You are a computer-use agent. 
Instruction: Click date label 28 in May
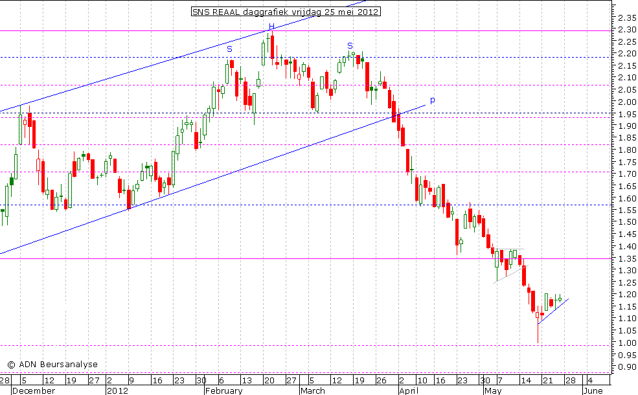[x=571, y=381]
